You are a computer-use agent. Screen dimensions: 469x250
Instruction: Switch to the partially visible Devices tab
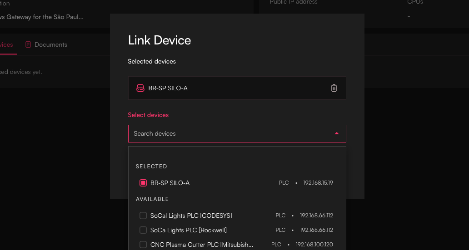tap(6, 44)
